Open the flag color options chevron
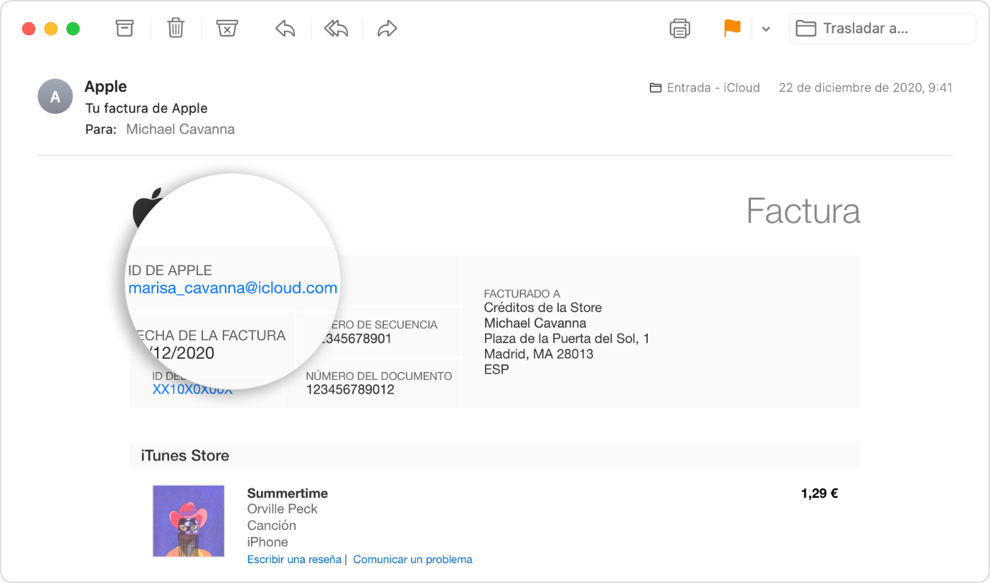 pos(766,28)
